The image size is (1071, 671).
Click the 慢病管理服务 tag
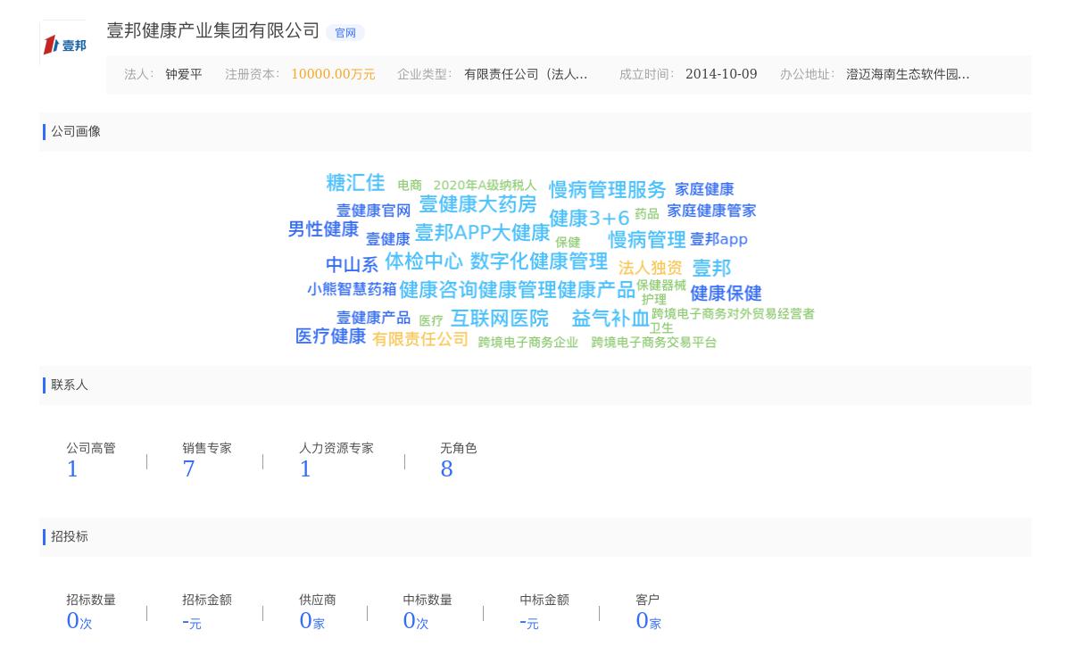tap(607, 190)
